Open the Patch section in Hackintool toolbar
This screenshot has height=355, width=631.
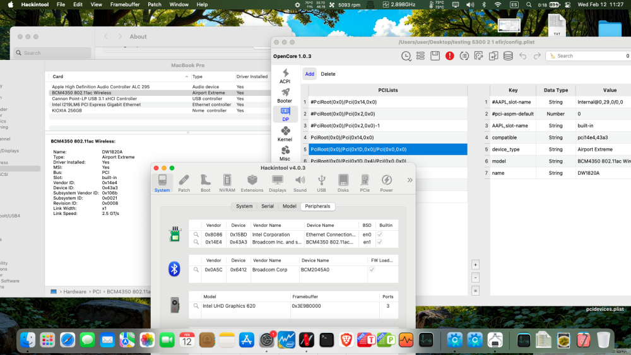click(x=184, y=183)
